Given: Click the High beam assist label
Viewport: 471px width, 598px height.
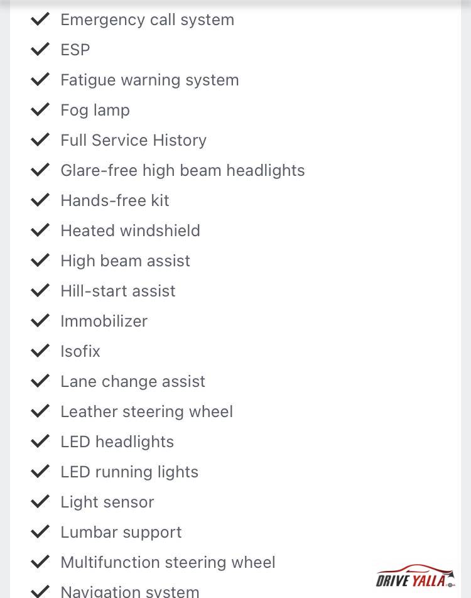Looking at the screenshot, I should point(125,261).
